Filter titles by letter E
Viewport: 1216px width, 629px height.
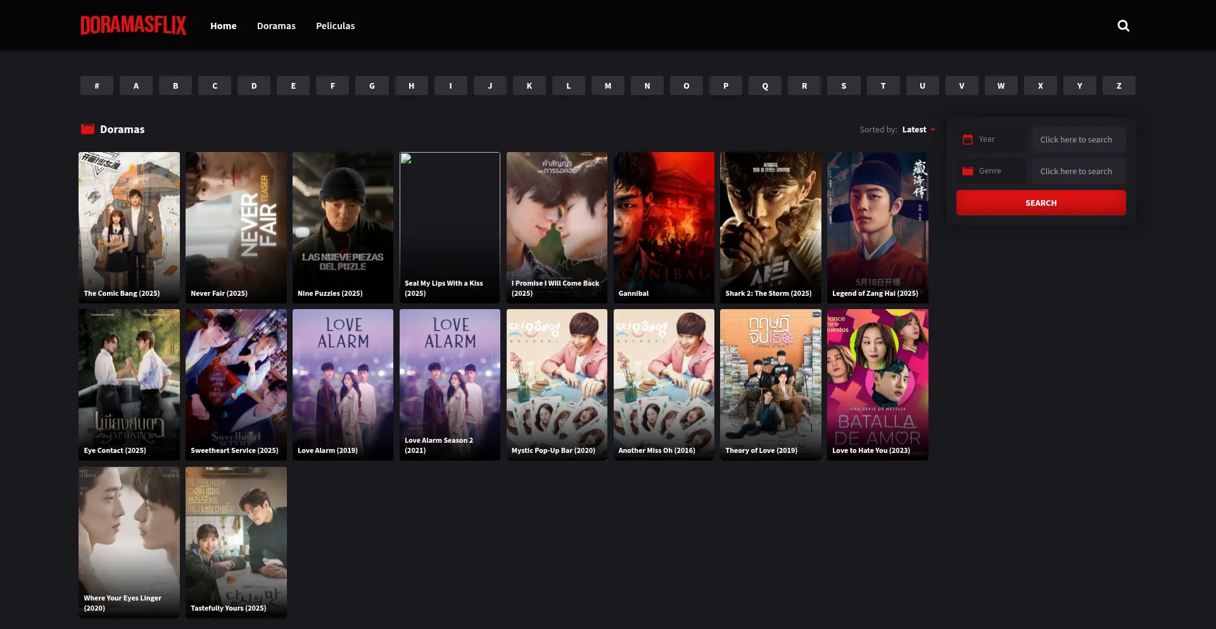pyautogui.click(x=293, y=86)
